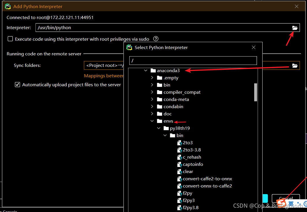This screenshot has width=307, height=212.
Task: Select the conda-meta folder name
Action: click(176, 100)
